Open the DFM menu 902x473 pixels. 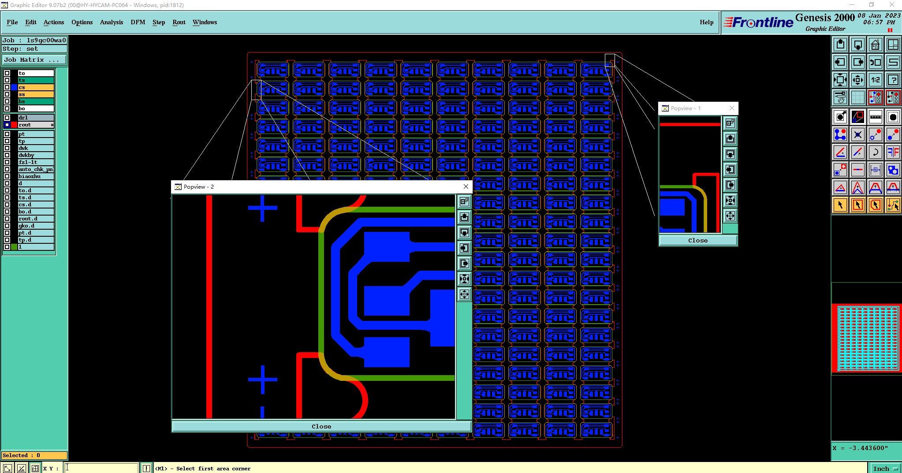click(x=138, y=22)
